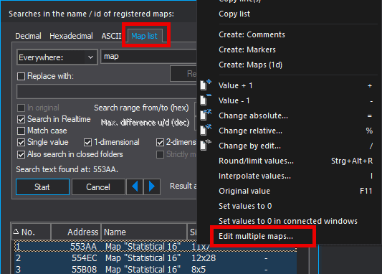Toggle Search in Realtime checkbox
Image resolution: width=382 pixels, height=274 pixels.
point(22,119)
